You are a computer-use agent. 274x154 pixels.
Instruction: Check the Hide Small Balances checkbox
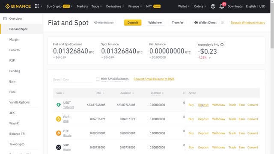(98, 79)
